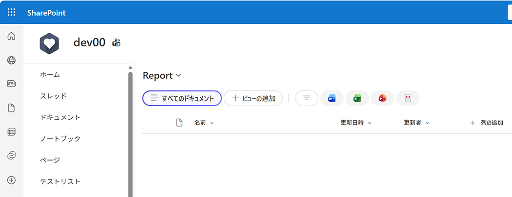Image resolution: width=512 pixels, height=197 pixels.
Task: Click the Create plus icon in left rail
Action: coord(11,180)
